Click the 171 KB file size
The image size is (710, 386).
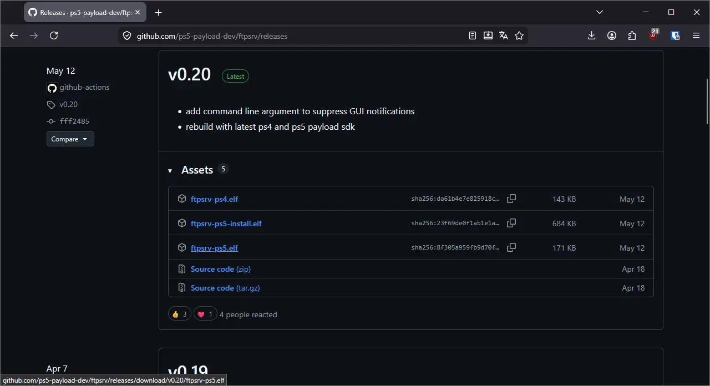[x=564, y=248]
